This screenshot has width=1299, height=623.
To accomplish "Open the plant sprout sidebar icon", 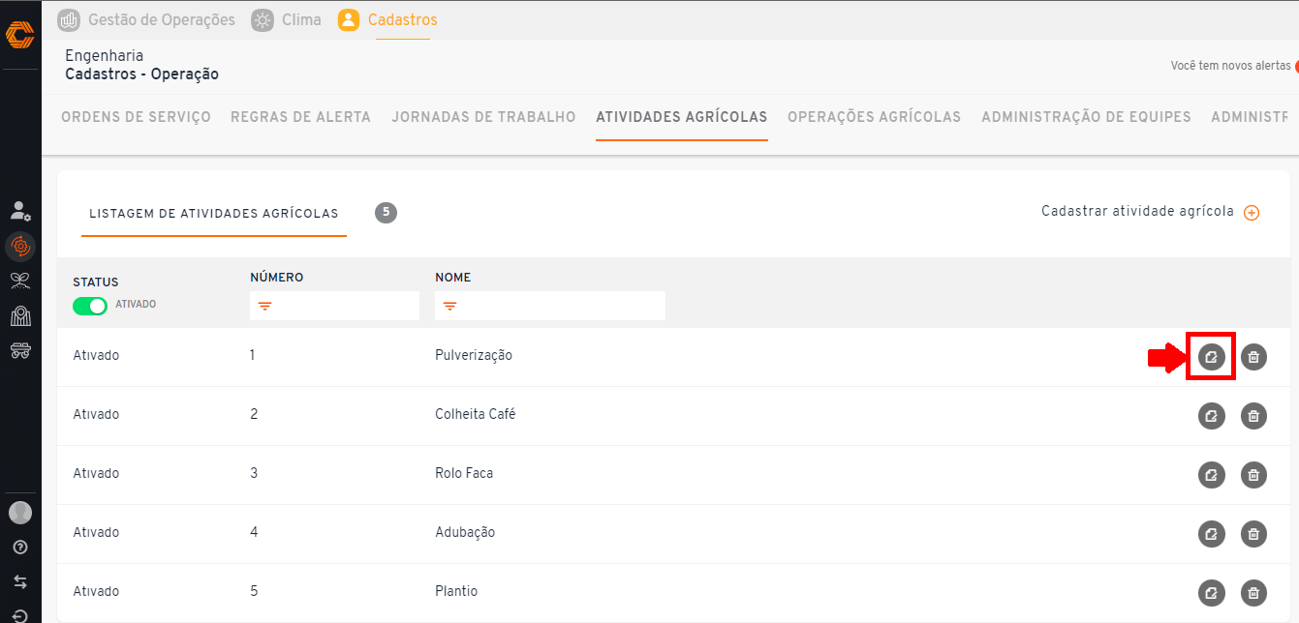I will [20, 282].
